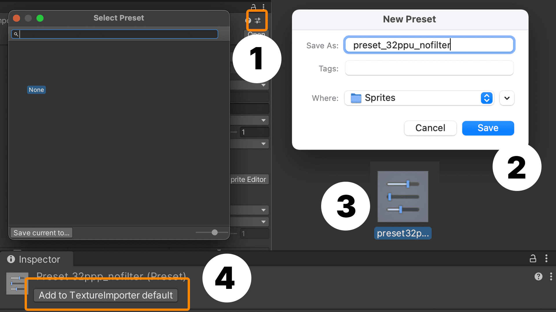The width and height of the screenshot is (556, 312).
Task: Click the Inspector tab info icon
Action: pos(11,259)
